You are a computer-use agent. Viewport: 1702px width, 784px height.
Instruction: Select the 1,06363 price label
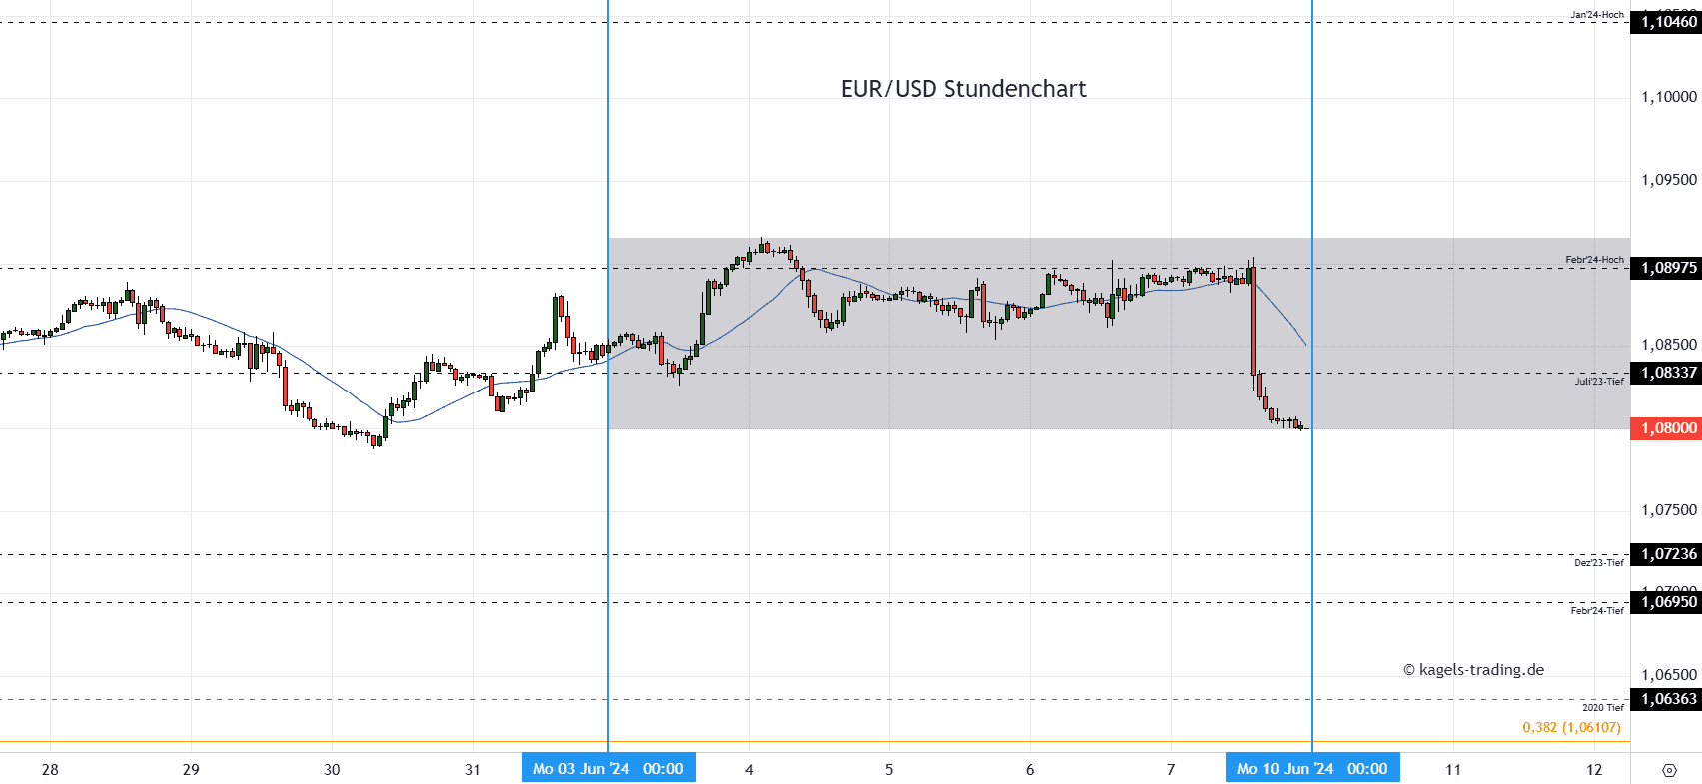coord(1666,699)
